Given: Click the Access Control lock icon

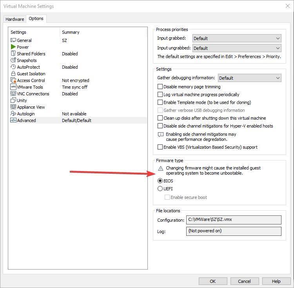Looking at the screenshot, I should pyautogui.click(x=13, y=80).
